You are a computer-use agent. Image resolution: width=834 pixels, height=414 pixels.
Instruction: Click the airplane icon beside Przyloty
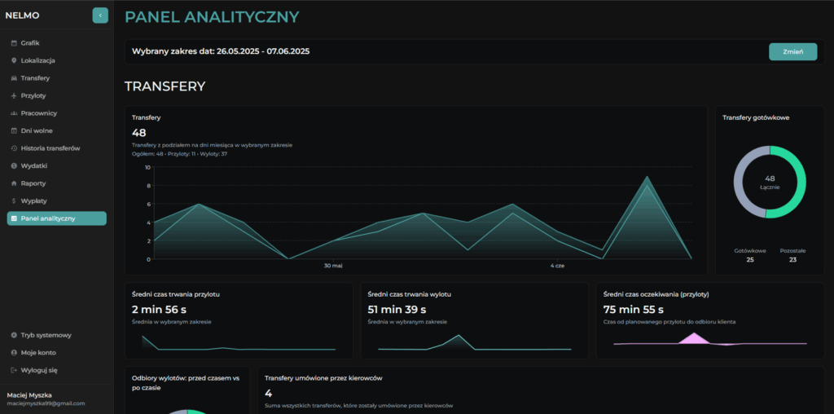(x=14, y=95)
